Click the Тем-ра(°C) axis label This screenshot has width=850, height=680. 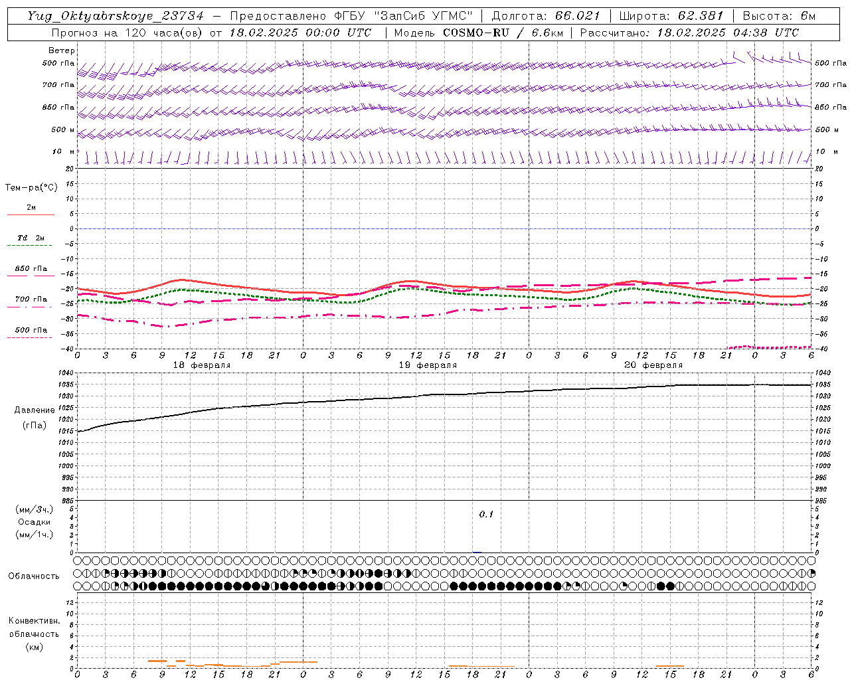[x=31, y=188]
